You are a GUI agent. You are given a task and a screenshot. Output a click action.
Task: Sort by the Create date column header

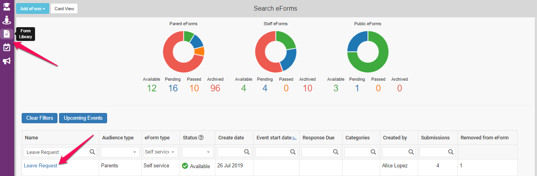click(x=231, y=138)
